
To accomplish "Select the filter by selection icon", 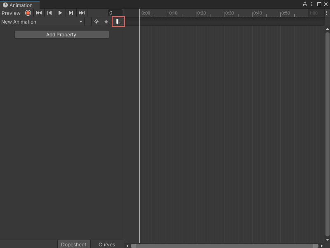I will (97, 21).
